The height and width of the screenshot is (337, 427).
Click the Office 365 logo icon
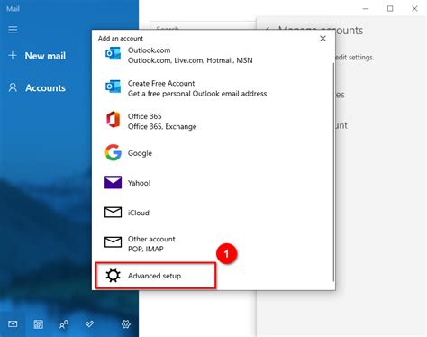click(113, 120)
